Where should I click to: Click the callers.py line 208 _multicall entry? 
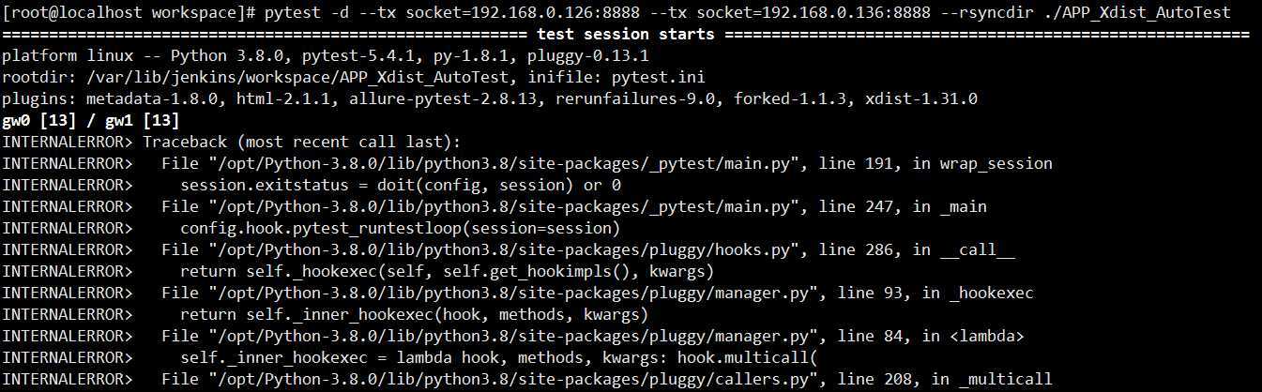(x=607, y=380)
